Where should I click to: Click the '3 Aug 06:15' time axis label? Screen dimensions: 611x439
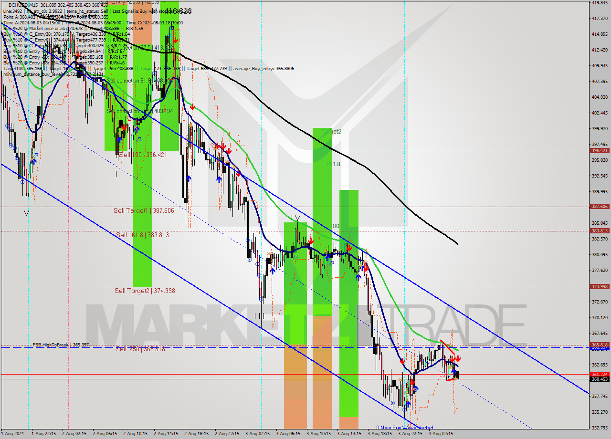coord(288,434)
